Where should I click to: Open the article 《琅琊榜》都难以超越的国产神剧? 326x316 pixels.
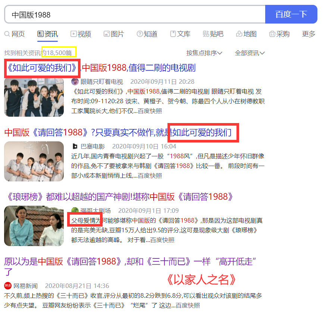[119, 197]
